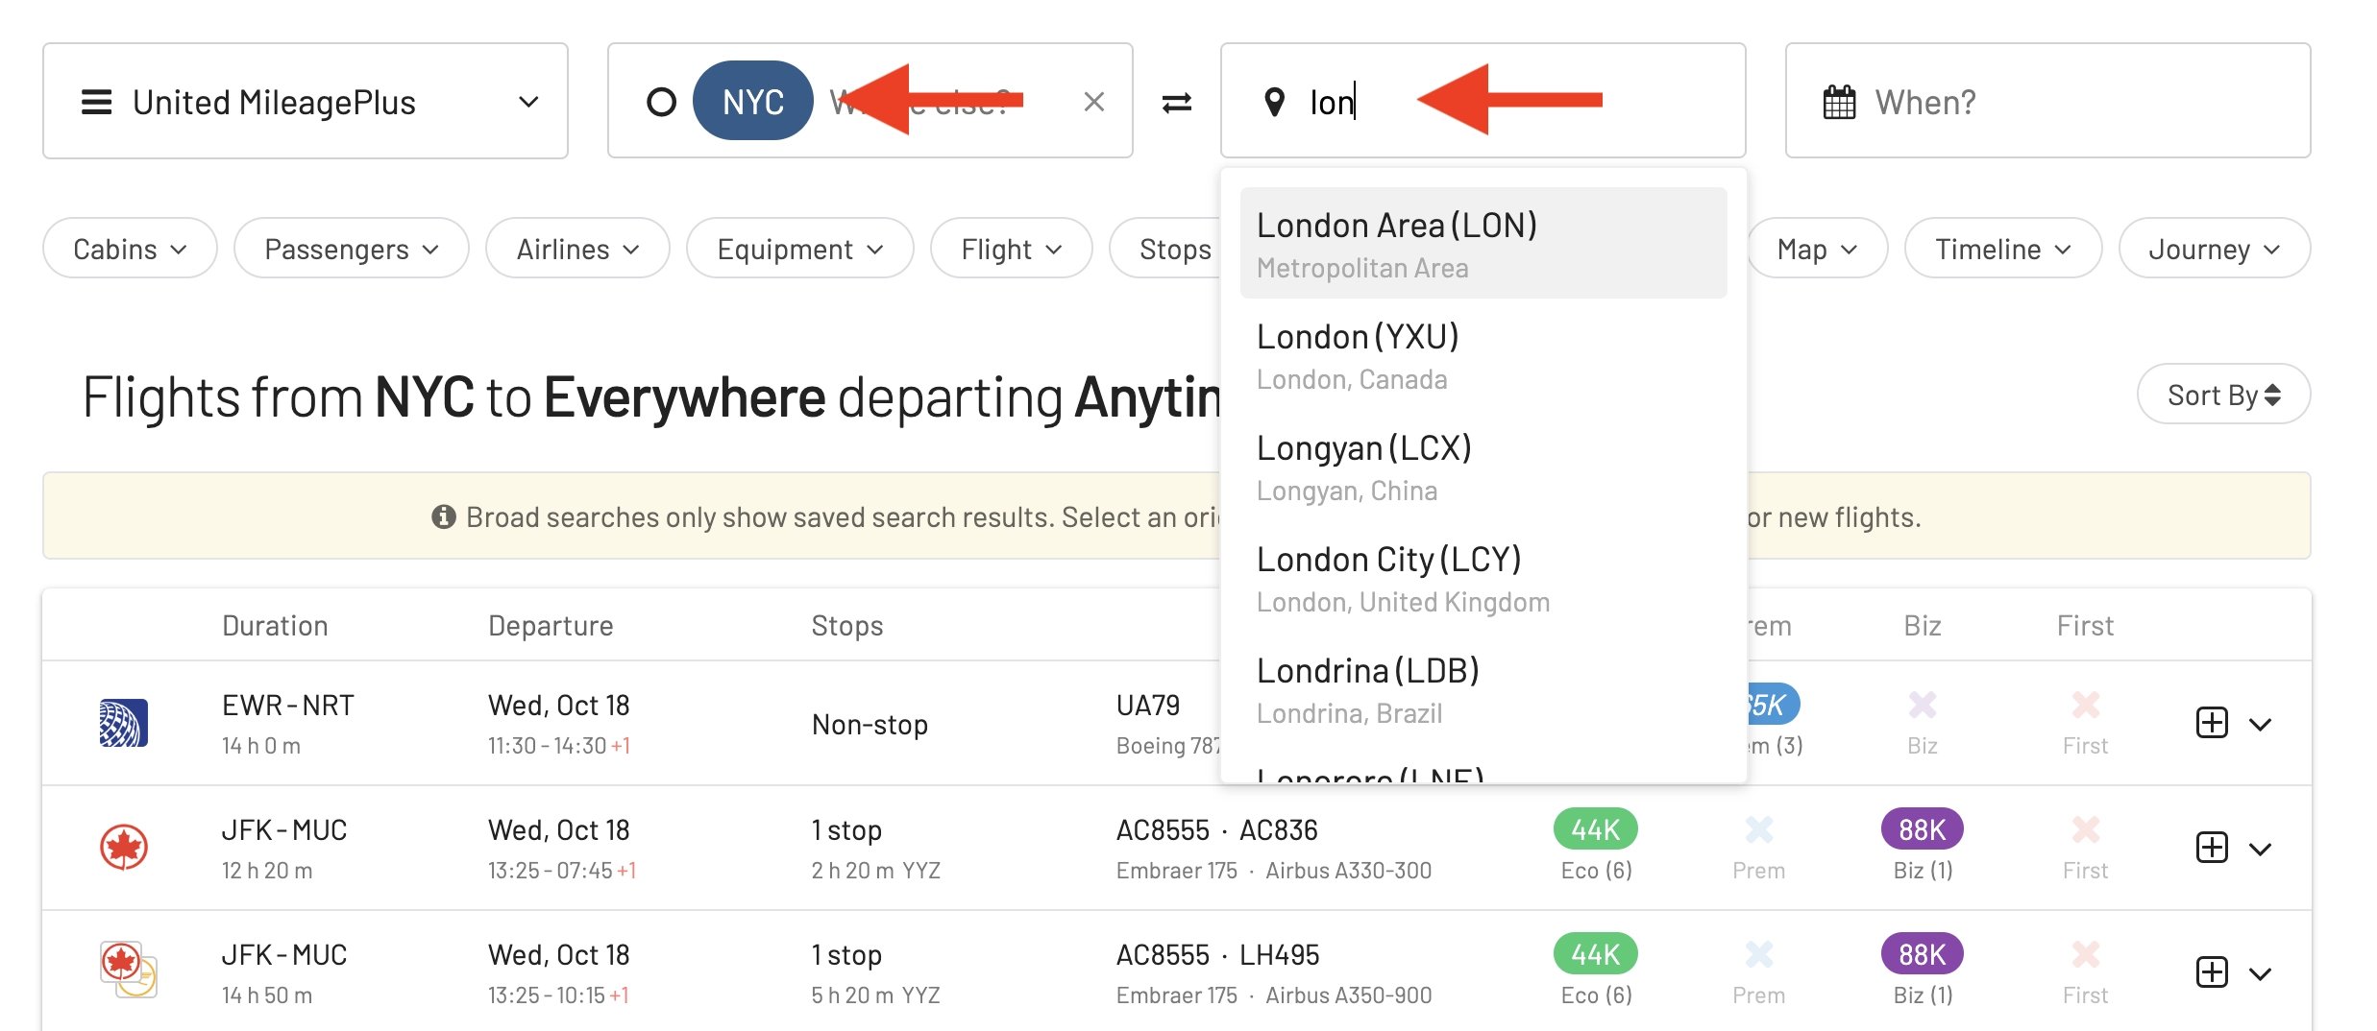Viewport: 2377px width, 1031px height.
Task: Click unavailable Biz X on EWR-NRT row
Action: (x=1922, y=705)
